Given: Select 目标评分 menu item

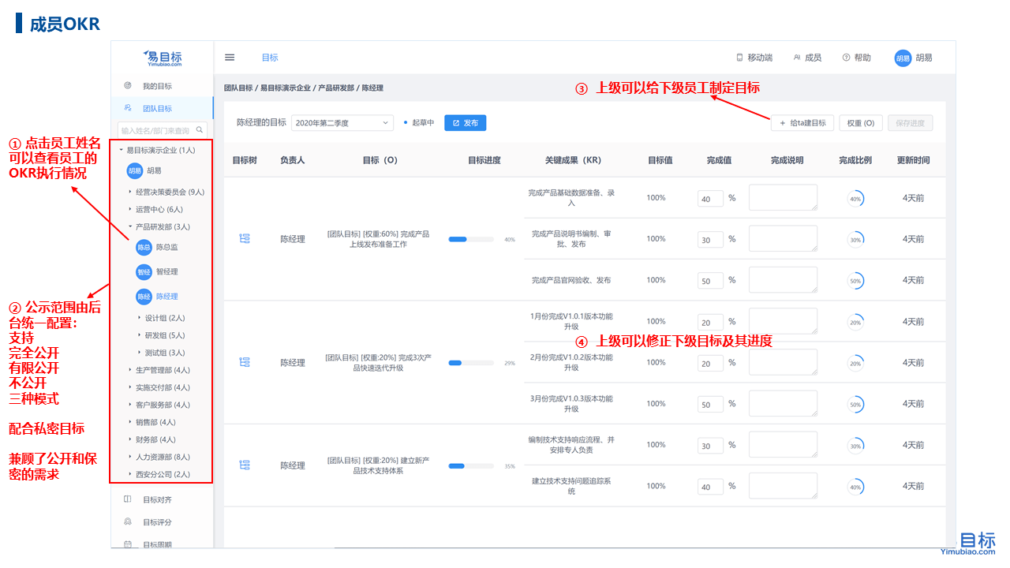Looking at the screenshot, I should click(157, 521).
